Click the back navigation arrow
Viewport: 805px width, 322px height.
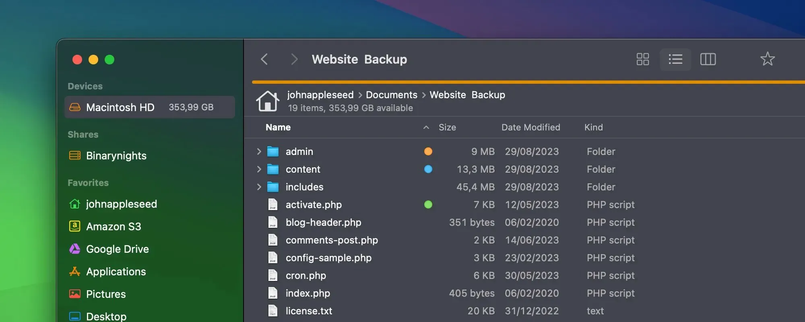coord(264,60)
